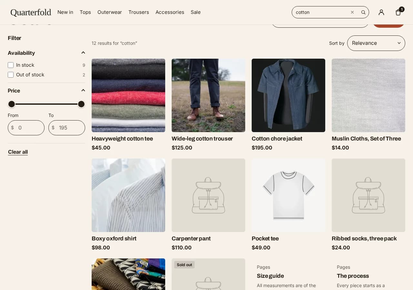The image size is (413, 290).
Task: Open Cotton chore jacket image
Action: pos(288,95)
